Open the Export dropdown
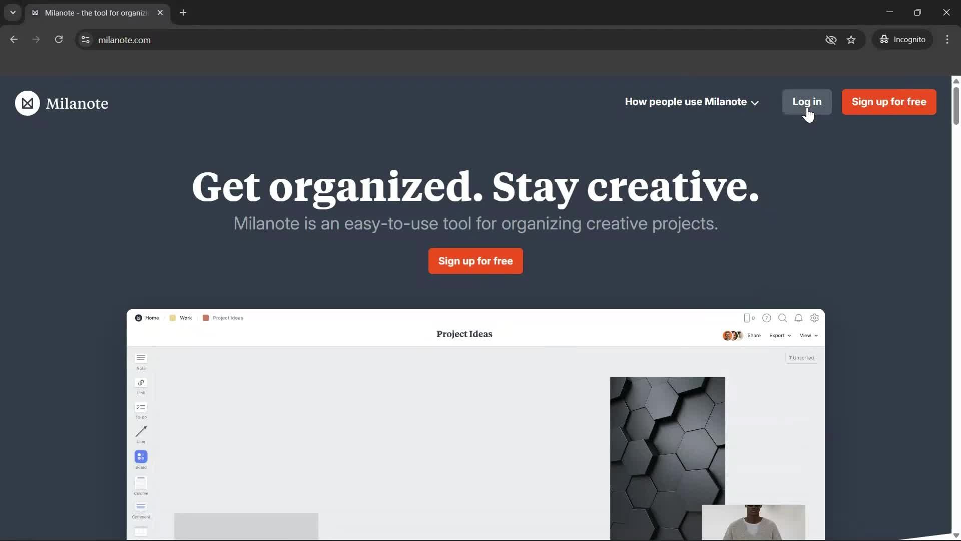The height and width of the screenshot is (541, 961). click(780, 336)
